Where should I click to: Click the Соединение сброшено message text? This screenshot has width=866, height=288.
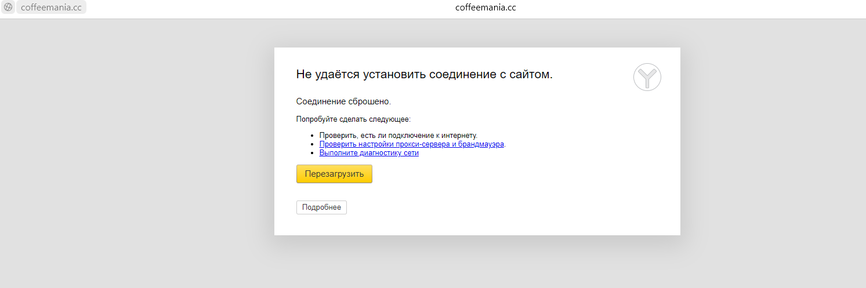(x=343, y=101)
